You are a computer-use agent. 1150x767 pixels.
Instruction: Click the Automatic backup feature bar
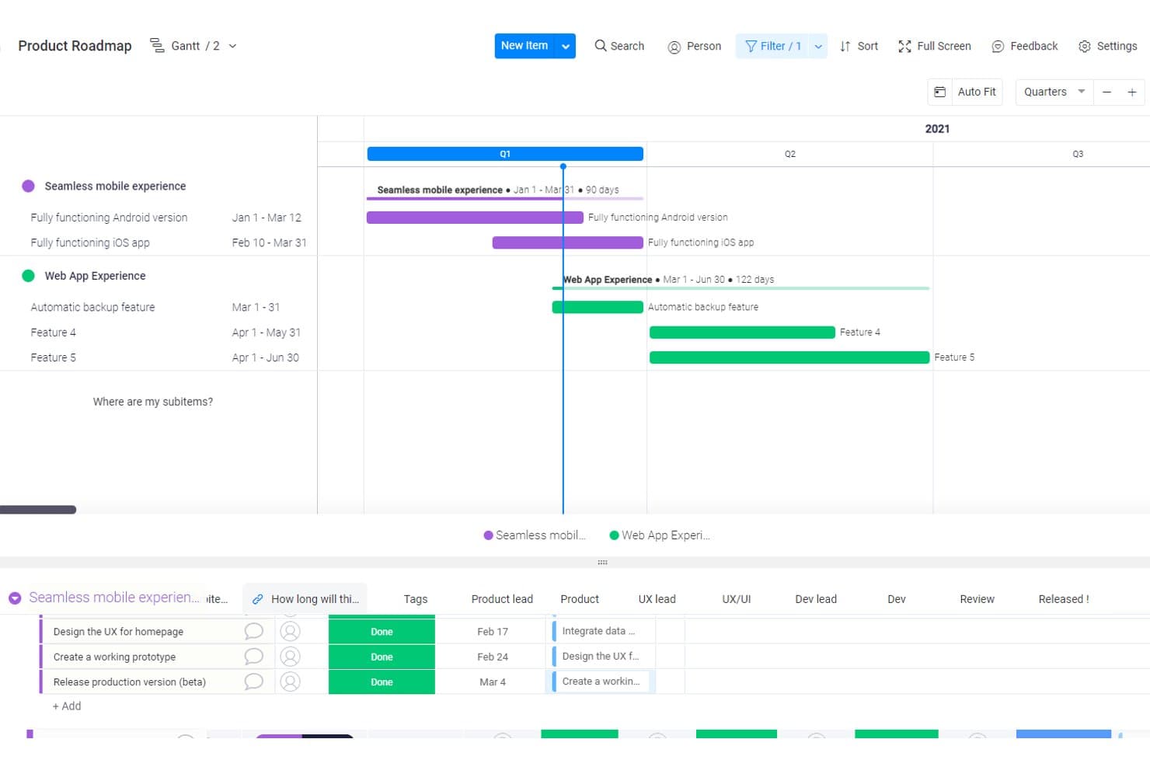click(x=598, y=307)
